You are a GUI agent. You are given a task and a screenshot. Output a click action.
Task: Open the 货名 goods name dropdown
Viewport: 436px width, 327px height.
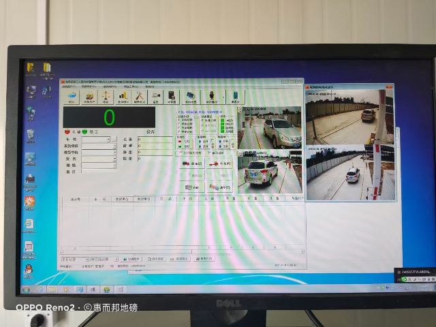(x=113, y=158)
